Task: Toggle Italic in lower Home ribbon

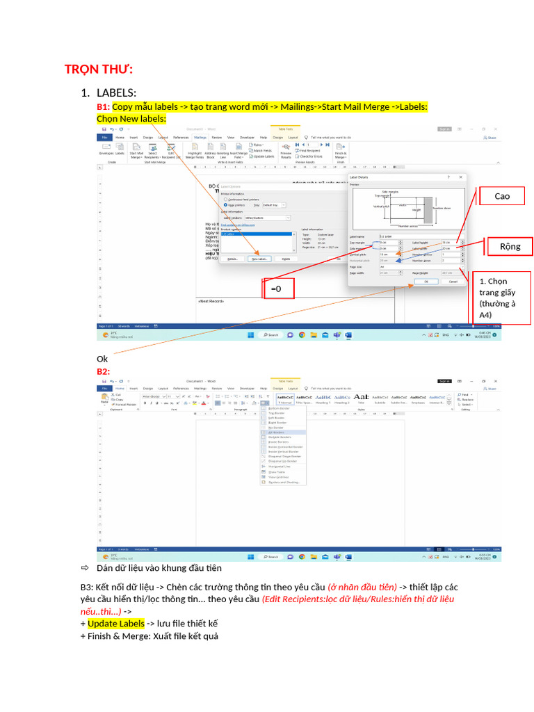Action: 151,403
